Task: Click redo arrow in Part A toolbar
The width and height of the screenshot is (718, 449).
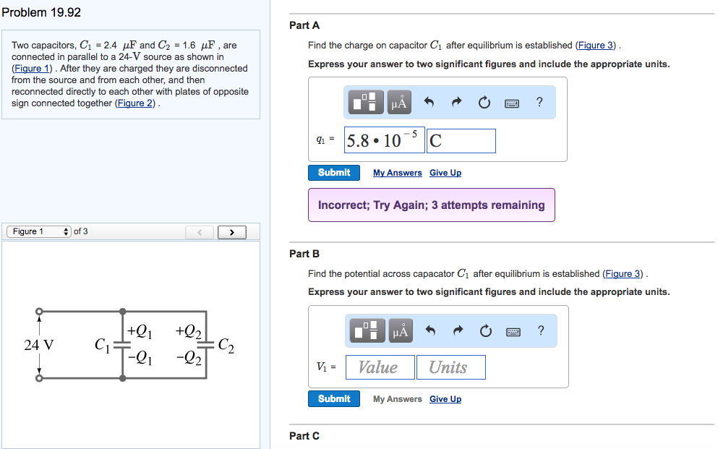Action: (456, 102)
